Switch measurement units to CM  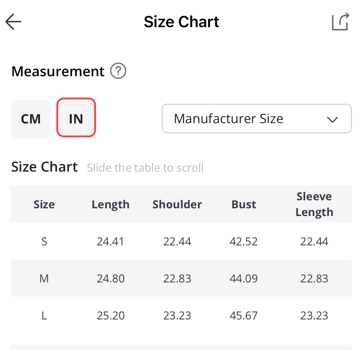click(x=31, y=119)
